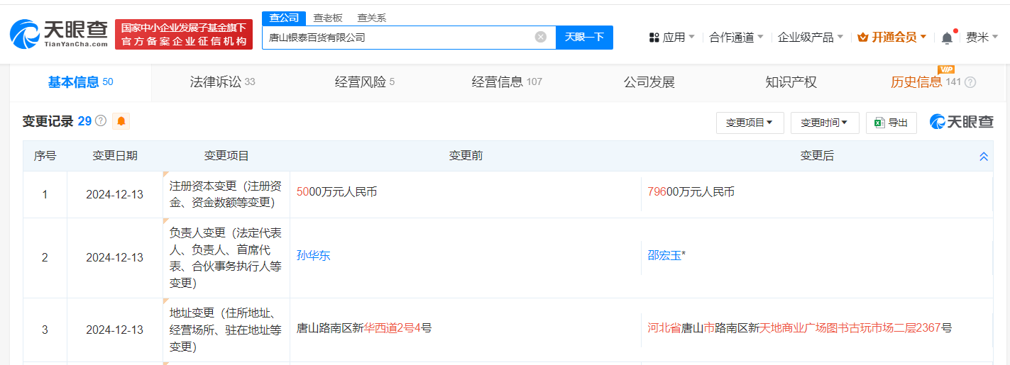Click the 序号 column header
The width and height of the screenshot is (1010, 365).
pos(45,156)
